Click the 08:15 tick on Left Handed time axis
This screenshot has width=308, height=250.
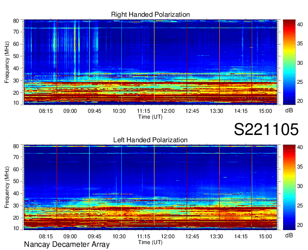click(46, 236)
